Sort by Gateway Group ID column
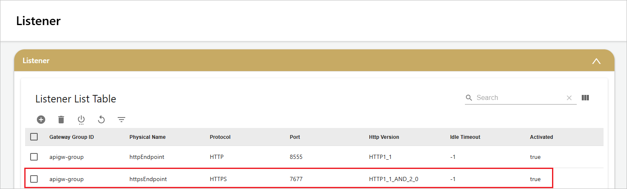 click(72, 137)
